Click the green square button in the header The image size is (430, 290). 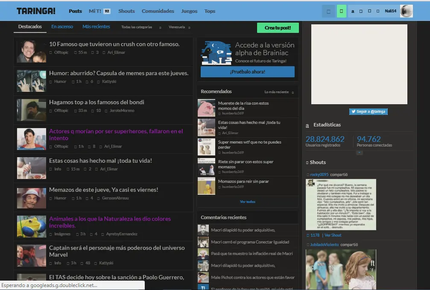tap(342, 11)
